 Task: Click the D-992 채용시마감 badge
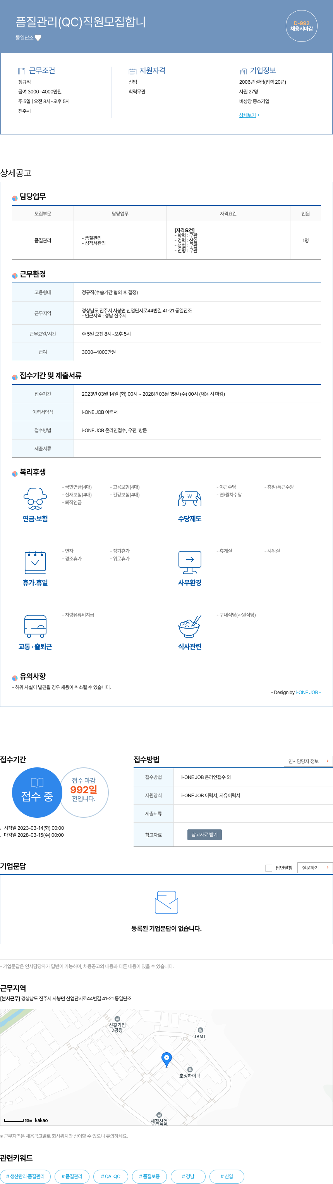[301, 26]
